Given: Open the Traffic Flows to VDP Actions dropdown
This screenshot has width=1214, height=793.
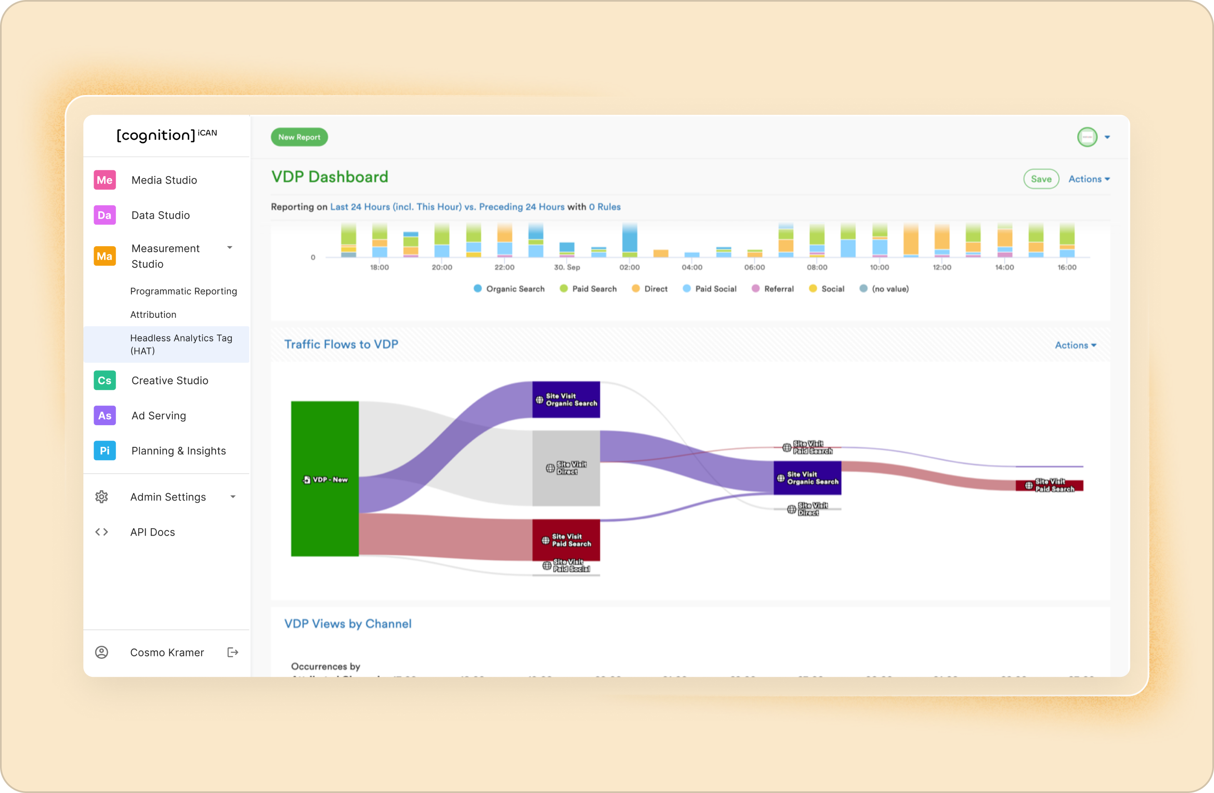Looking at the screenshot, I should (1075, 345).
